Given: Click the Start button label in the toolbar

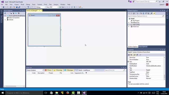Looking at the screenshot, I should [x=63, y=7].
